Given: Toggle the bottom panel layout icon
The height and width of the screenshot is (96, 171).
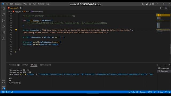Looking at the screenshot, I should [x=147, y=4].
